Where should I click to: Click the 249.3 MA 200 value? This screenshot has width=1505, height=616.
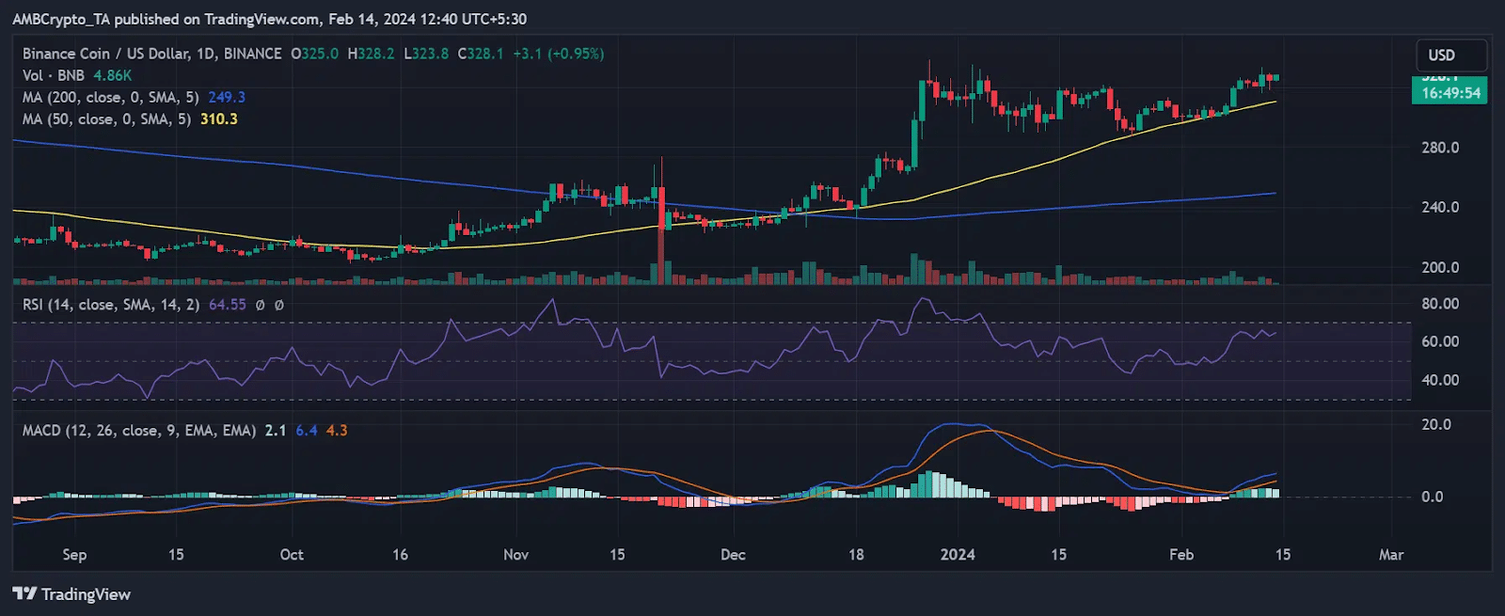[227, 97]
